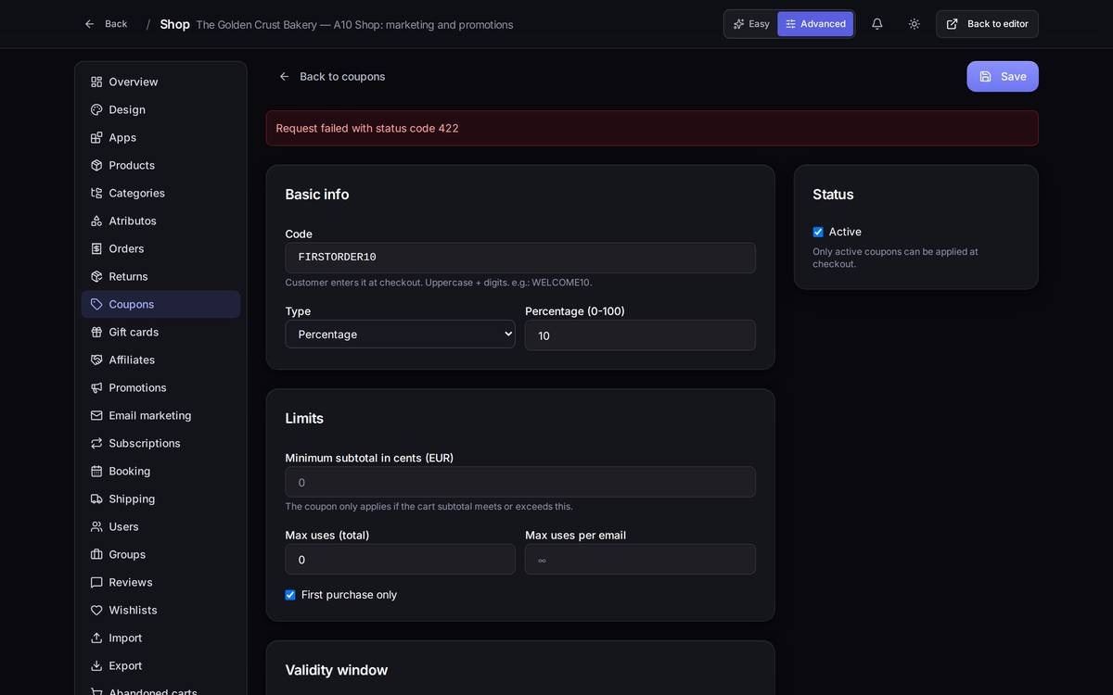Switch to Advanced mode

tap(815, 24)
